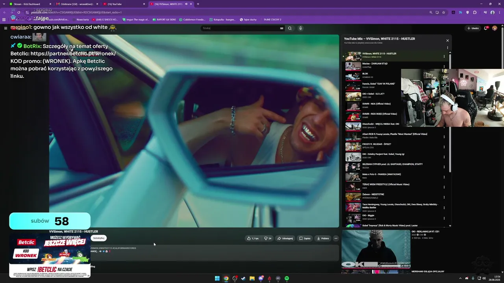
Task: Click the mix playlist scrollbar
Action: (450, 114)
